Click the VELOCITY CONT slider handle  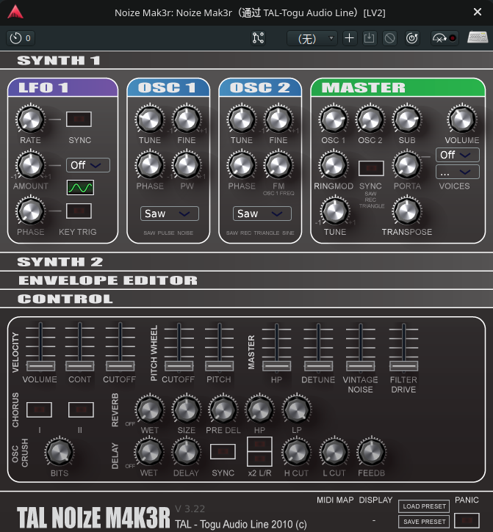coord(80,366)
